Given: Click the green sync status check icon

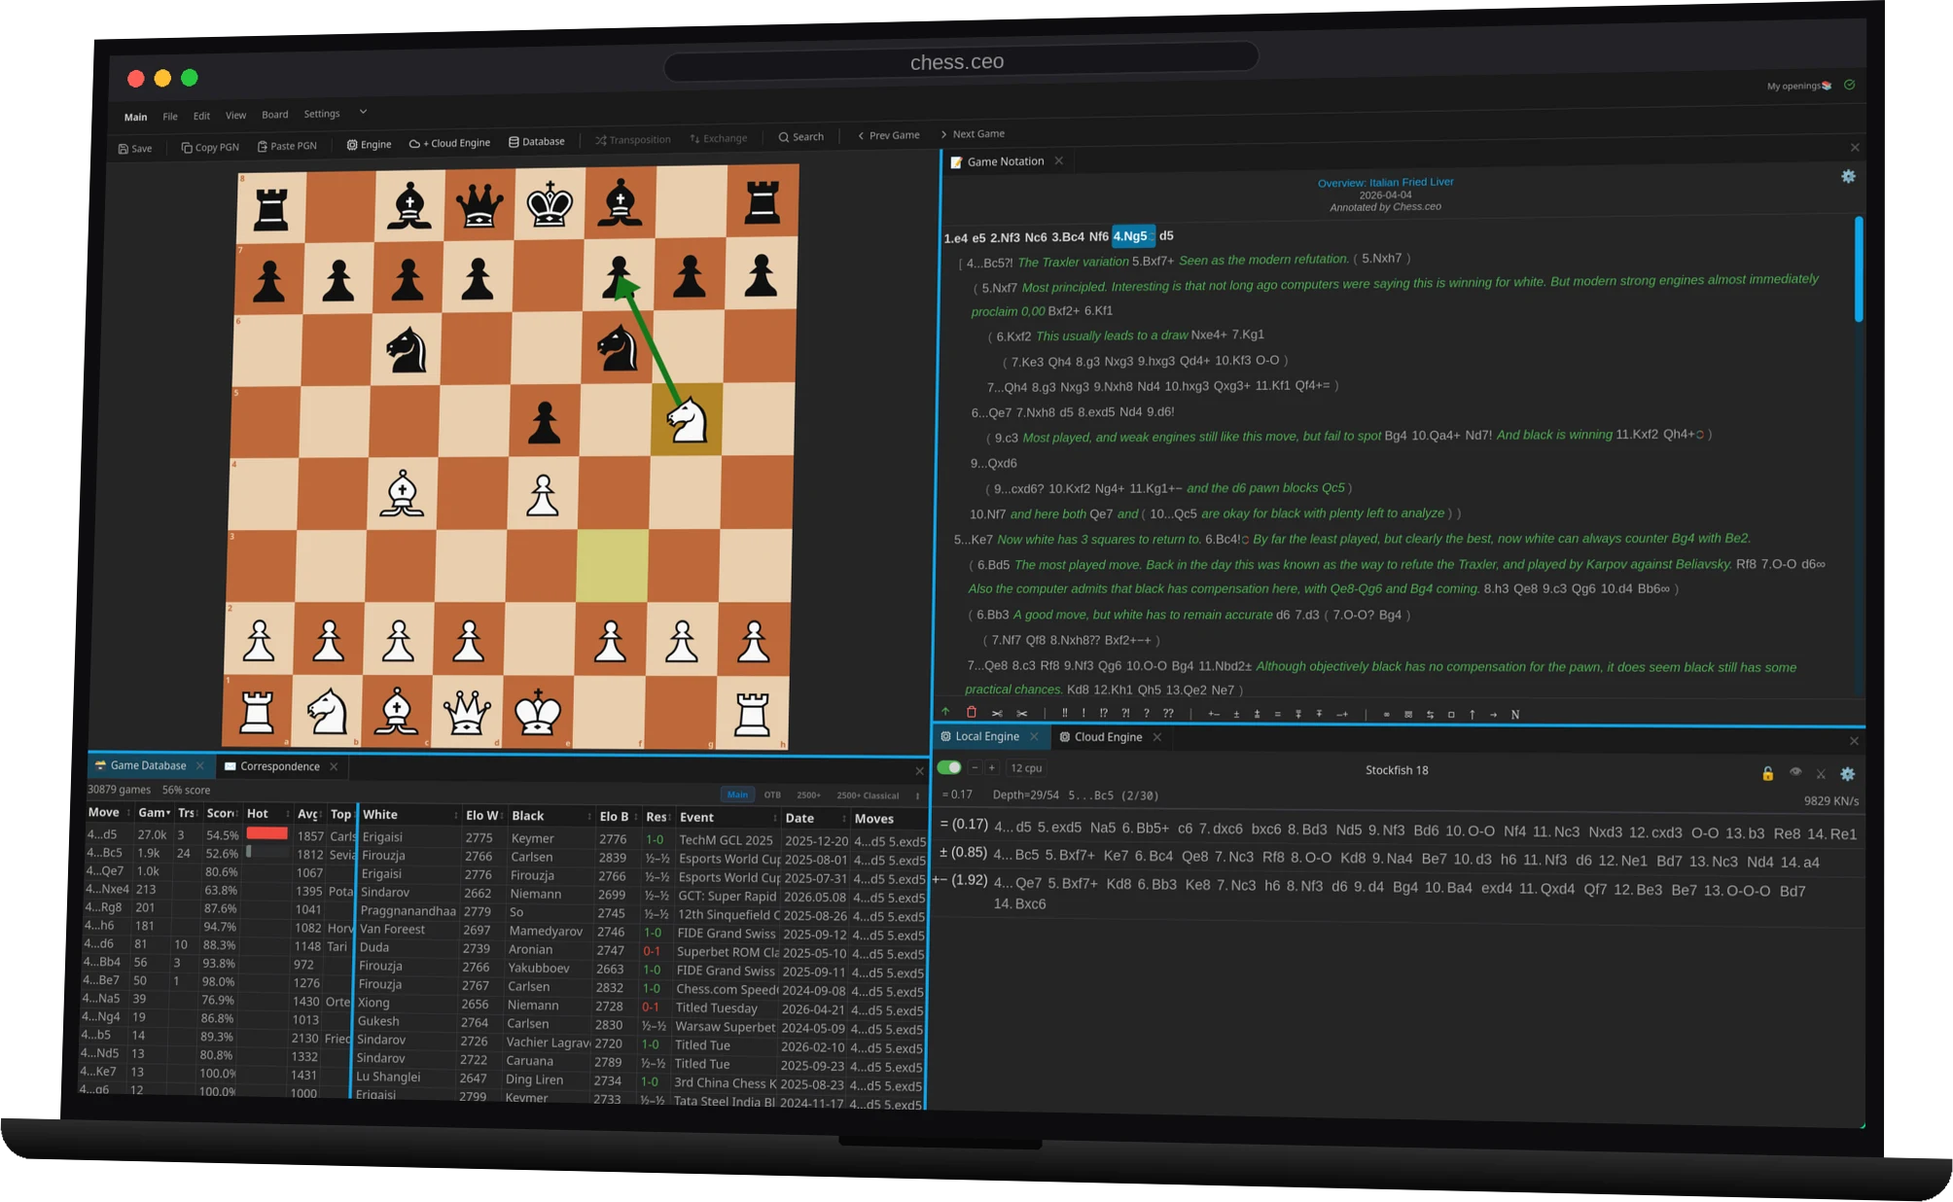Looking at the screenshot, I should click(x=1849, y=85).
